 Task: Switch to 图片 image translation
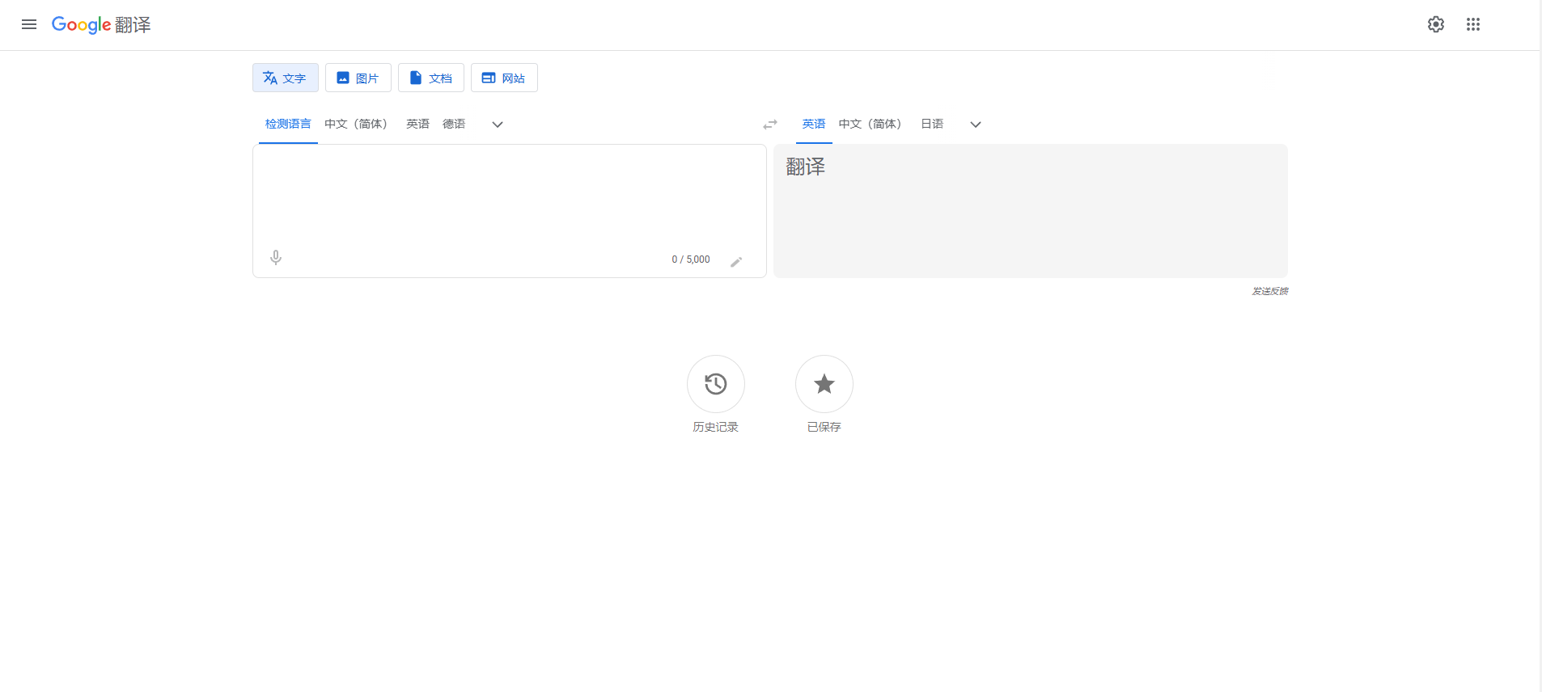358,78
